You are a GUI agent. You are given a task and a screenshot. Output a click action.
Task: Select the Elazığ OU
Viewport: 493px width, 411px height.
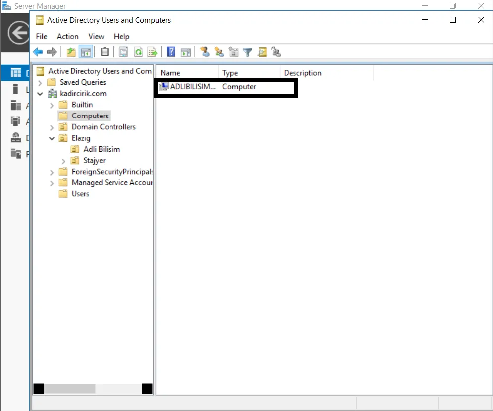81,138
